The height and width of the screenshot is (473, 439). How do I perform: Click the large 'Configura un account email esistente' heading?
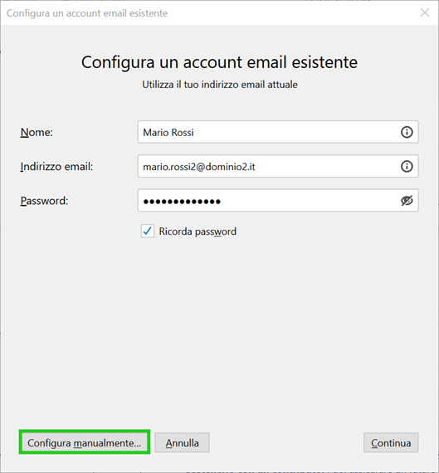point(219,62)
